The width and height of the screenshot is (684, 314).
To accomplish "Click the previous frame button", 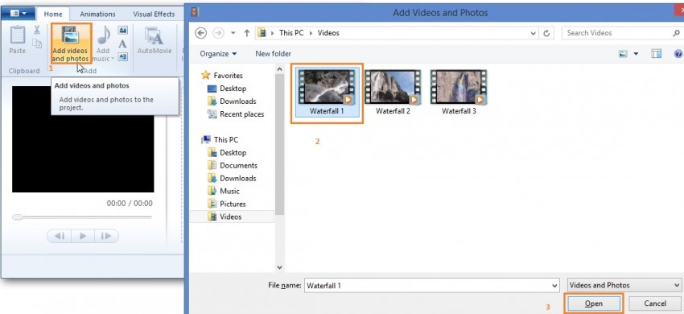I will pyautogui.click(x=60, y=236).
